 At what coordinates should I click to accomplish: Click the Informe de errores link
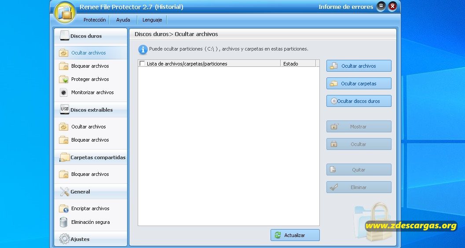click(346, 7)
